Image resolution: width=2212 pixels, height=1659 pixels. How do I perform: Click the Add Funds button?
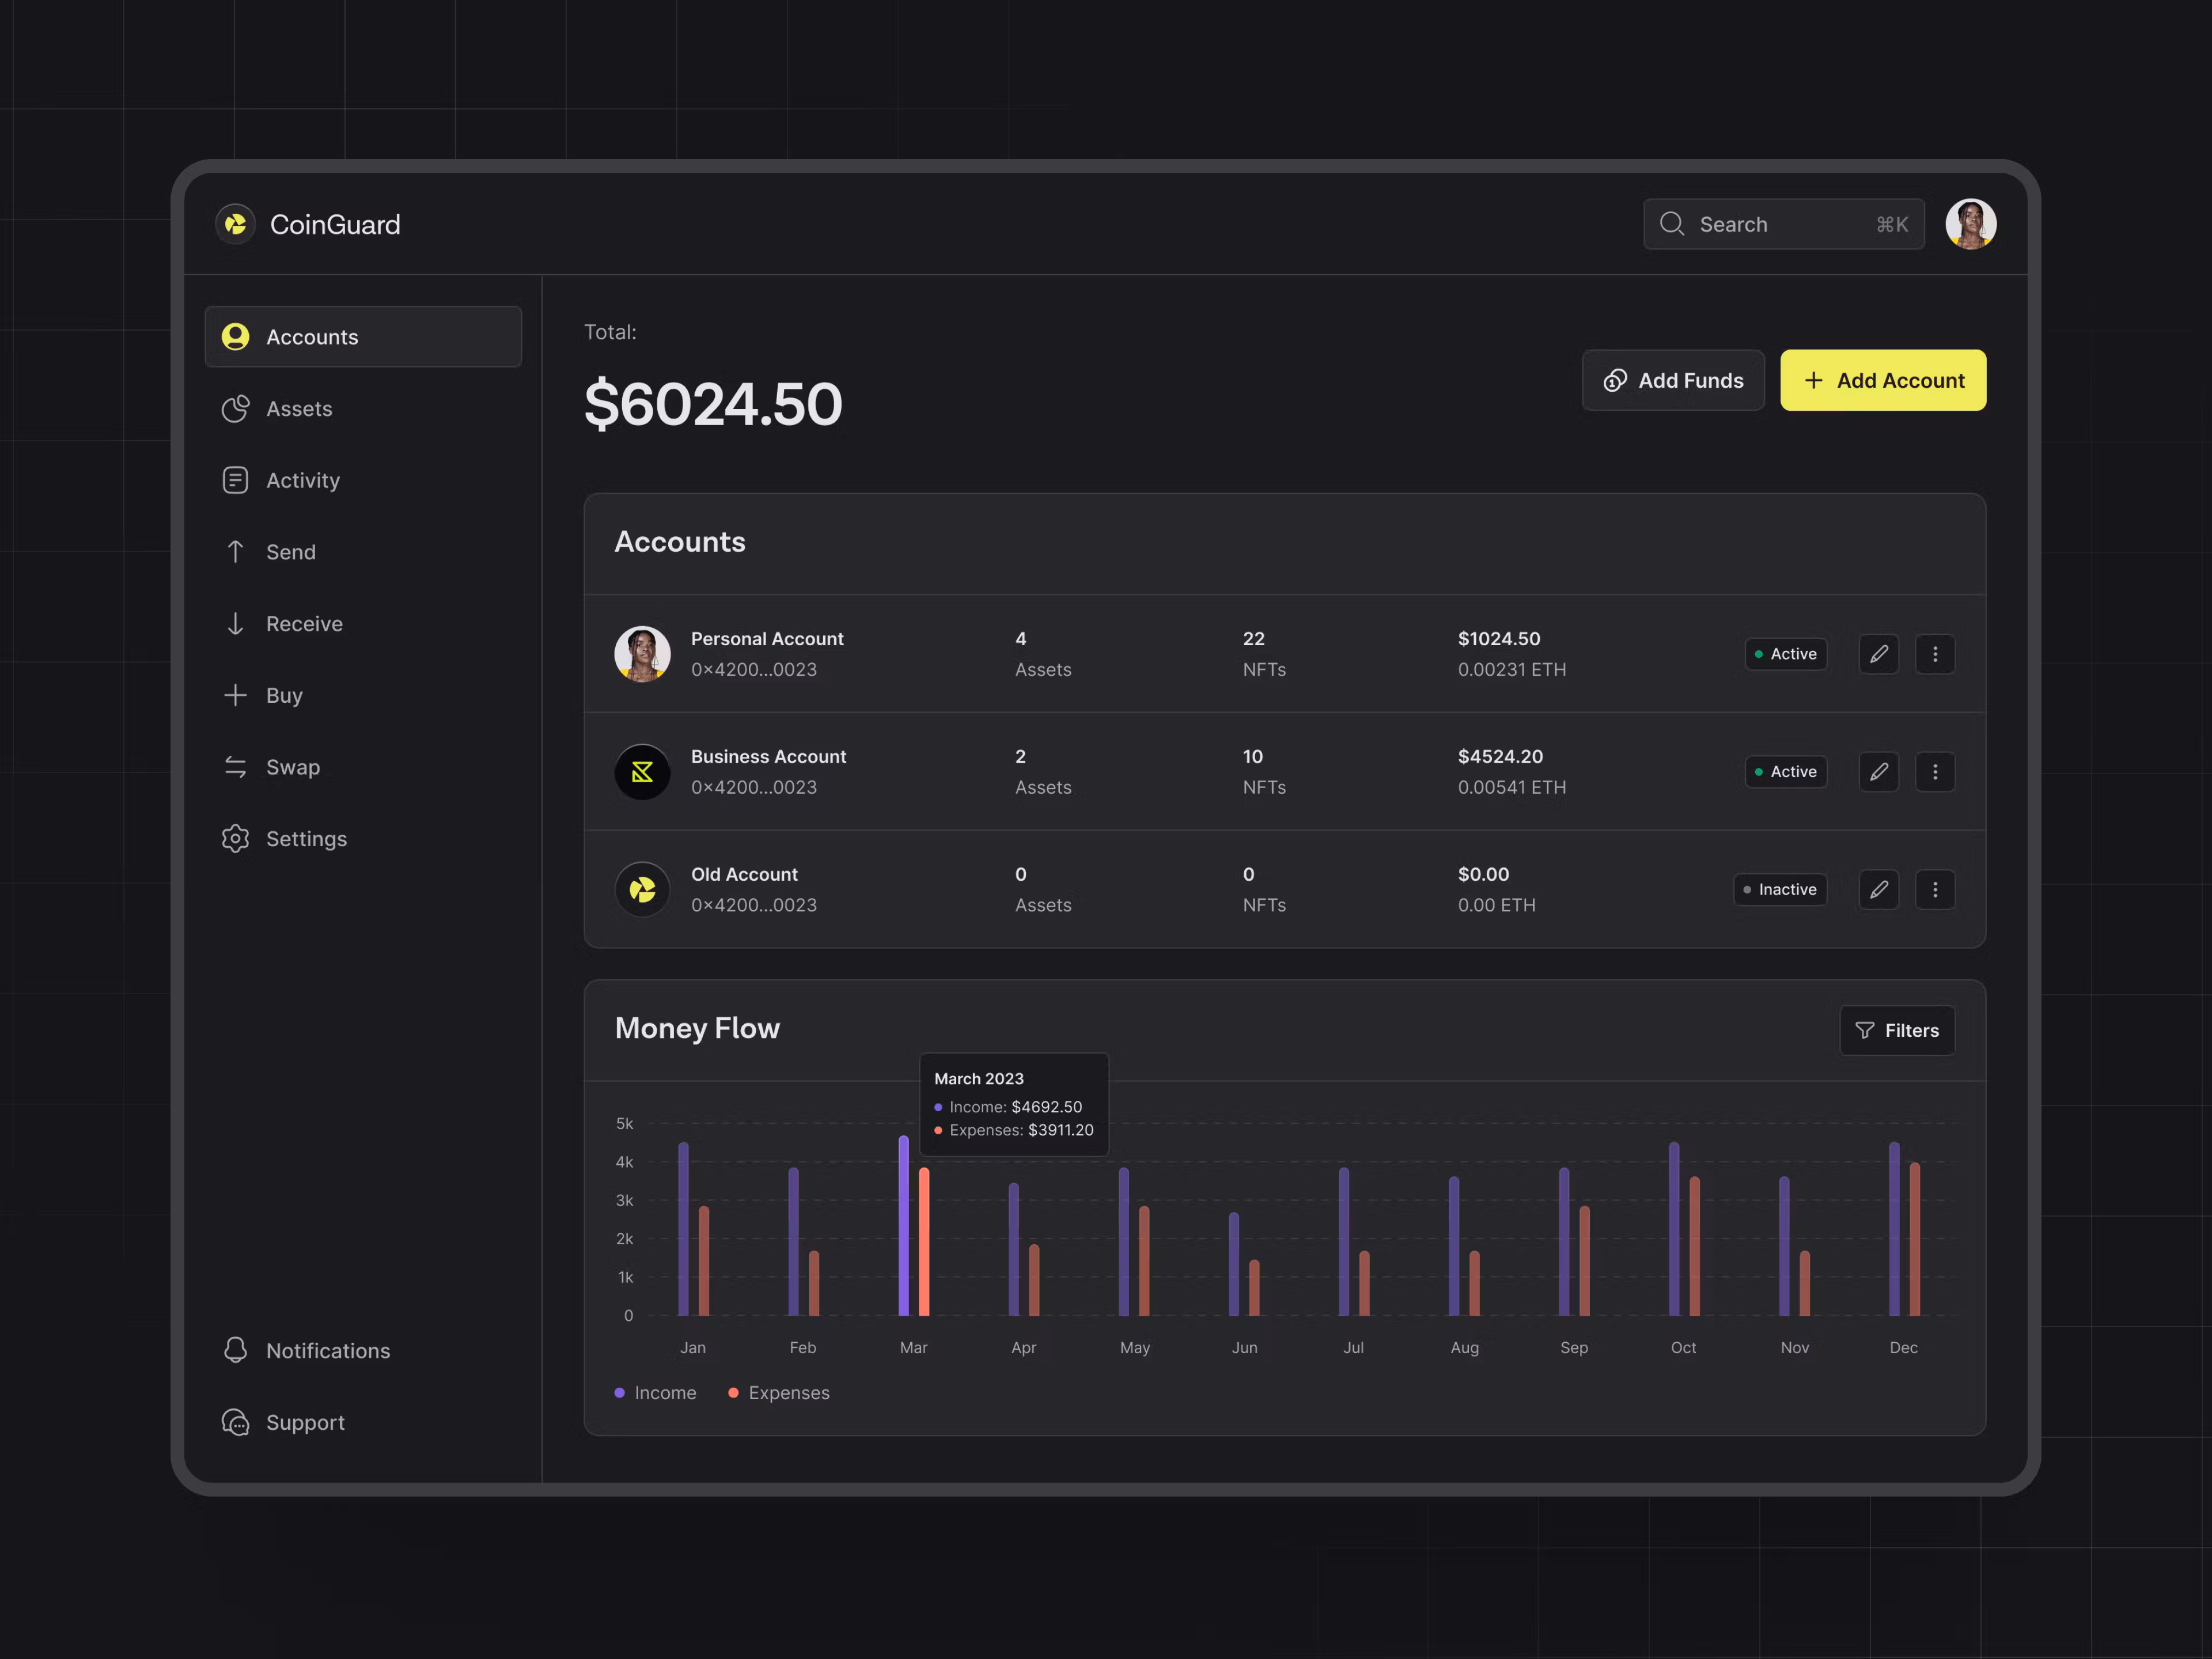pyautogui.click(x=1672, y=380)
